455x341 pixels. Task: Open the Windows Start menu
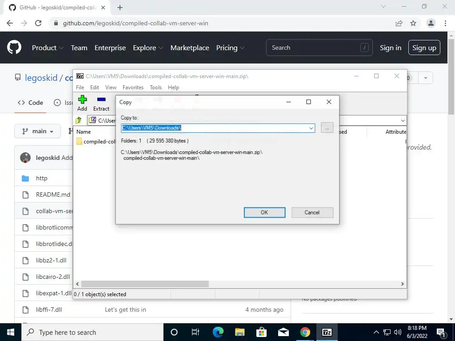11,332
